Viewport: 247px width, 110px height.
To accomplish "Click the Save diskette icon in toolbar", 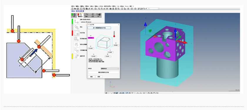I will click(x=78, y=8).
